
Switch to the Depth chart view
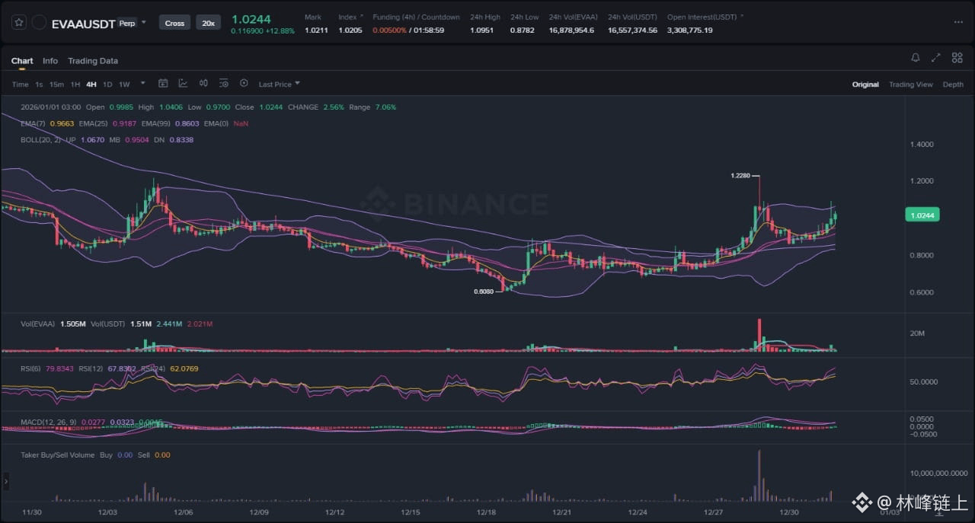pyautogui.click(x=953, y=85)
